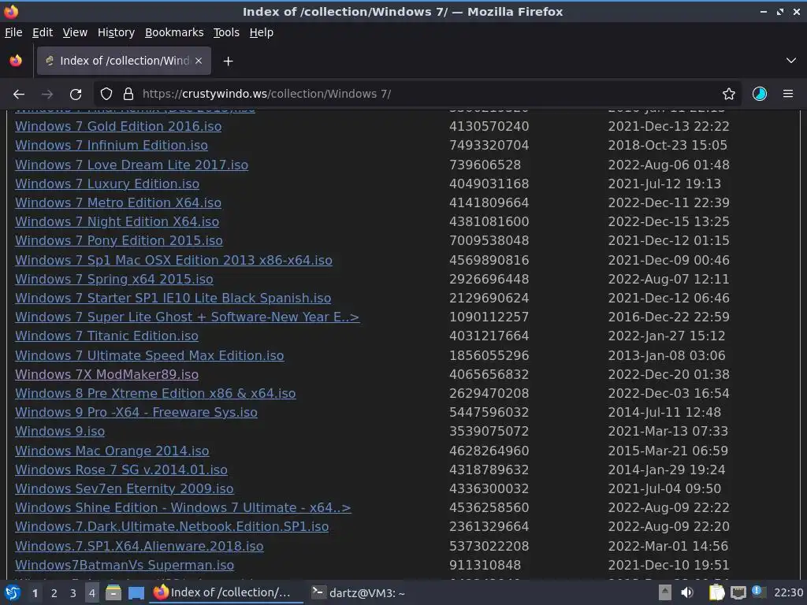Open Windows 7 Pony Edition 2015.iso link

point(119,241)
